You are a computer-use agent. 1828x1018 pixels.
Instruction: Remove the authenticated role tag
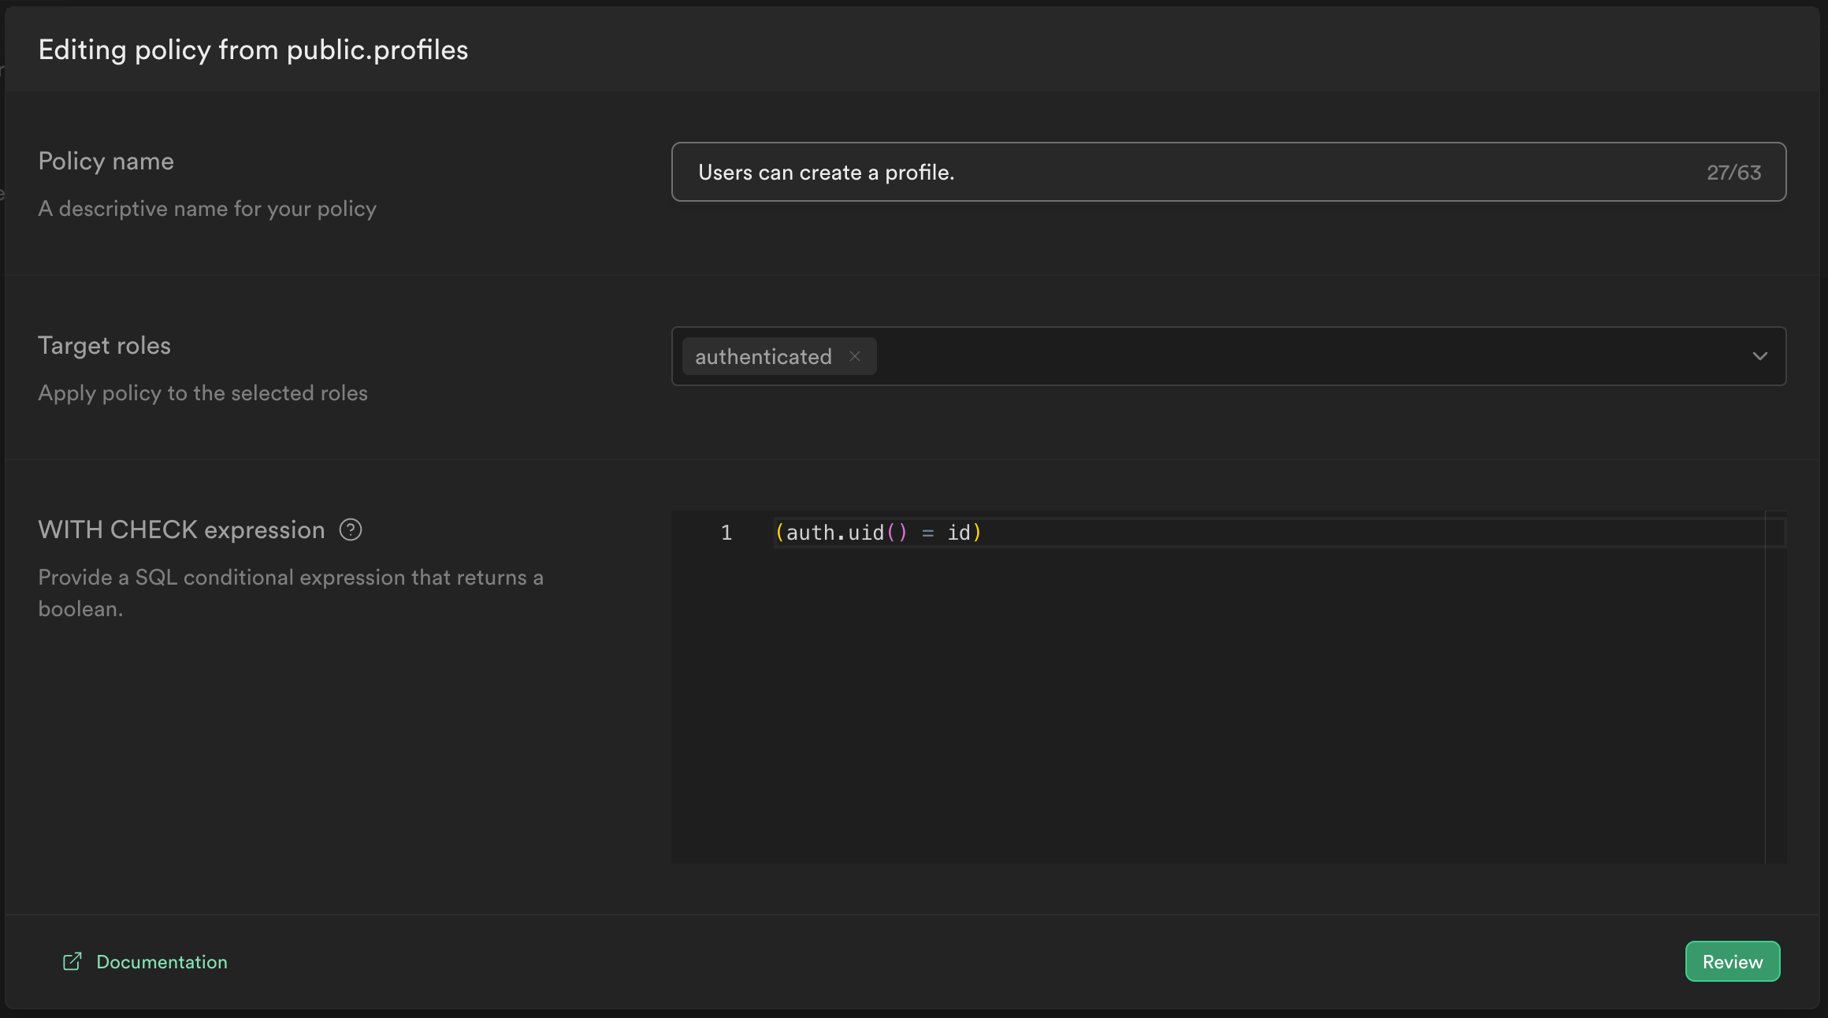[x=855, y=356]
